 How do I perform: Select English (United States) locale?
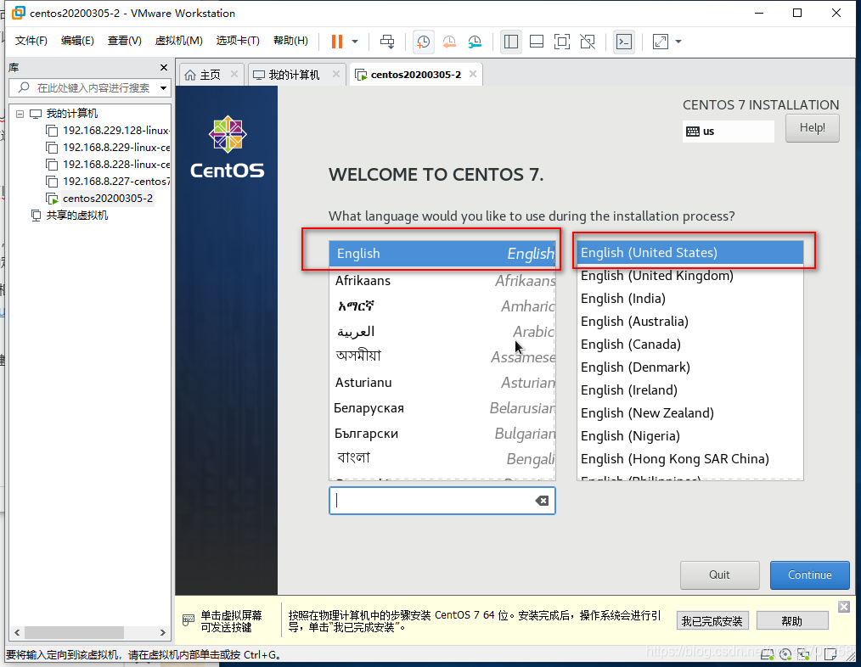(690, 253)
